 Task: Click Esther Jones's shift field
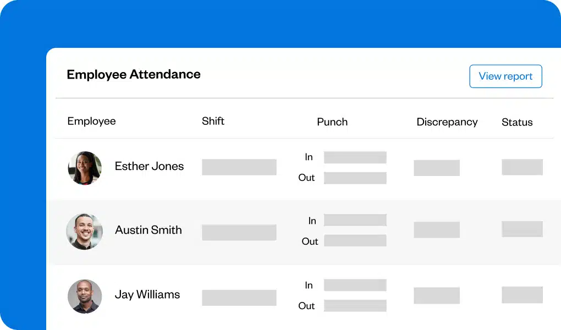click(239, 167)
